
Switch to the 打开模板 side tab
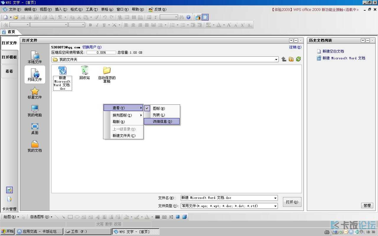(x=9, y=57)
